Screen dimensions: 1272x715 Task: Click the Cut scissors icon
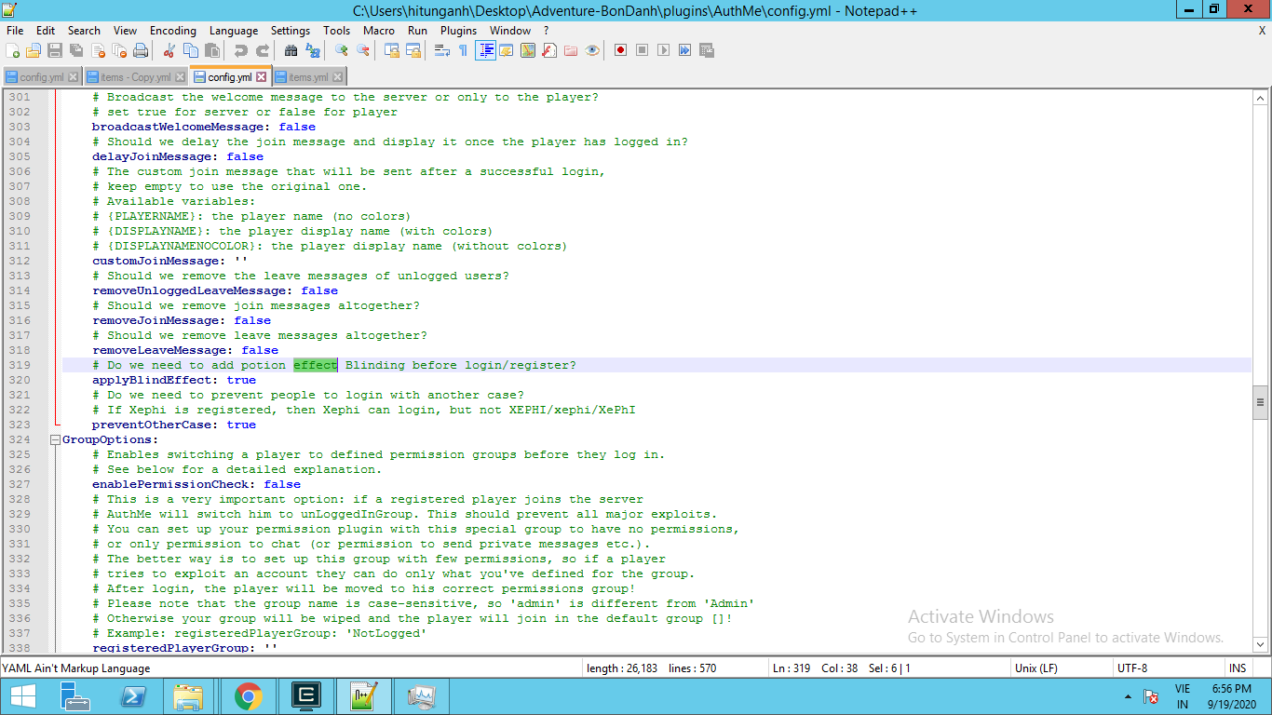tap(169, 50)
